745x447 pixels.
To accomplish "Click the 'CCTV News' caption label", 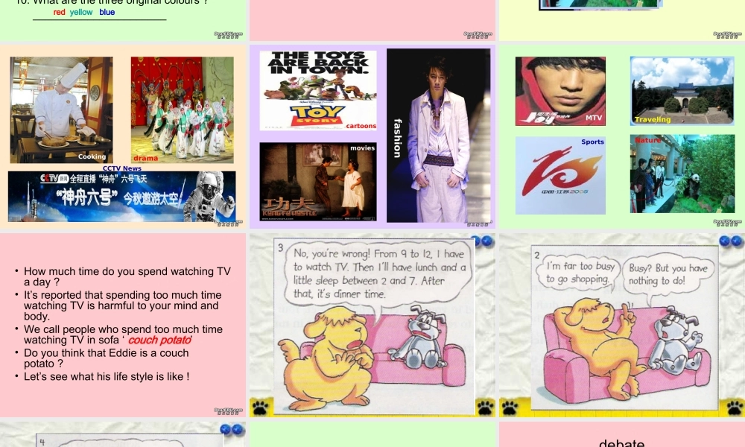I will [122, 168].
